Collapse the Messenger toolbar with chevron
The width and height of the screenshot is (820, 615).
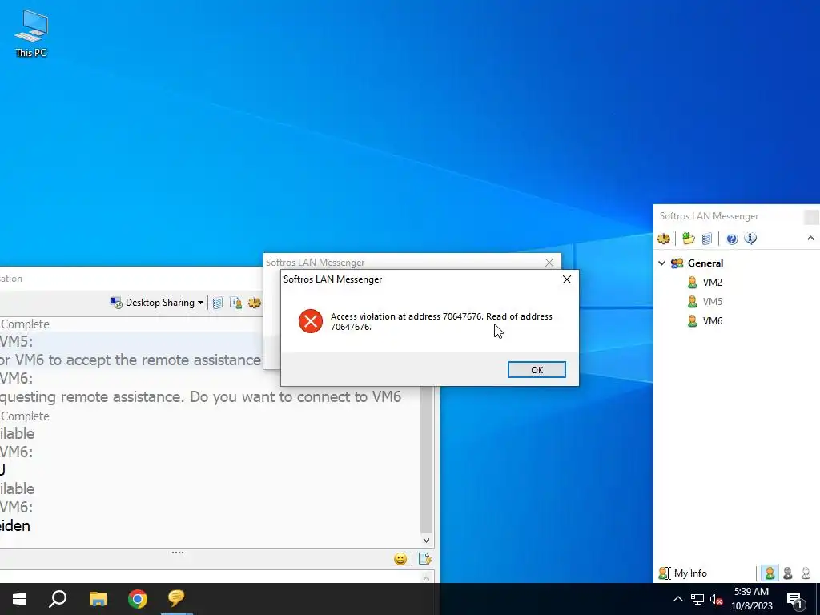(810, 239)
